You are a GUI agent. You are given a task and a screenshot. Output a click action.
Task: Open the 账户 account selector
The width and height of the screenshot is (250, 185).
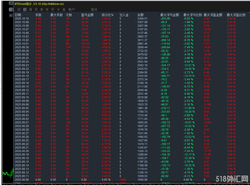(72, 9)
